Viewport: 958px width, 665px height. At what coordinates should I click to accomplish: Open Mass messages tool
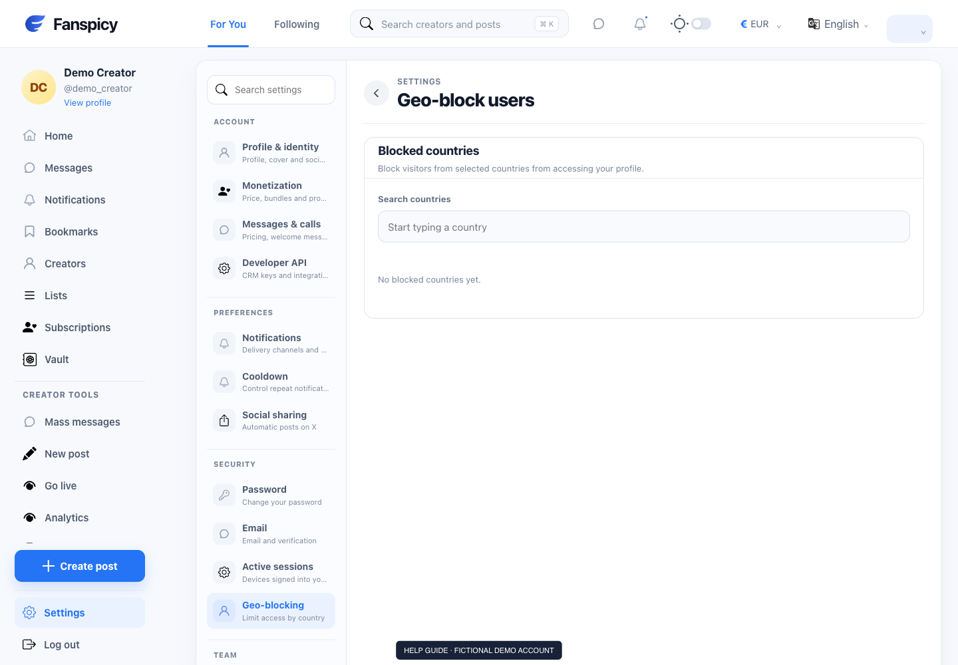80,422
